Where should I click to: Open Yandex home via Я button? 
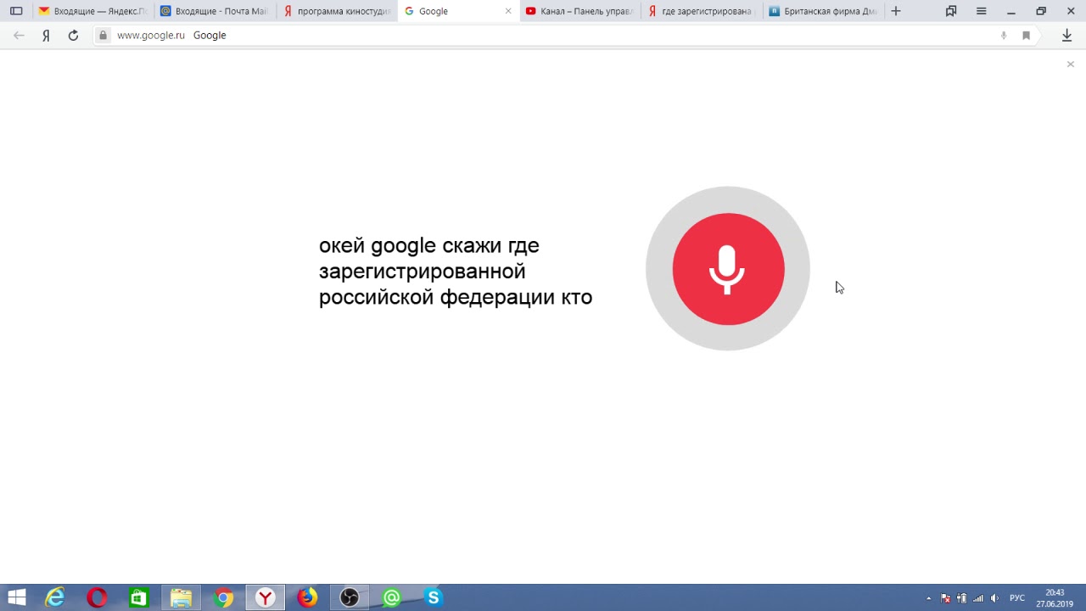pos(46,36)
